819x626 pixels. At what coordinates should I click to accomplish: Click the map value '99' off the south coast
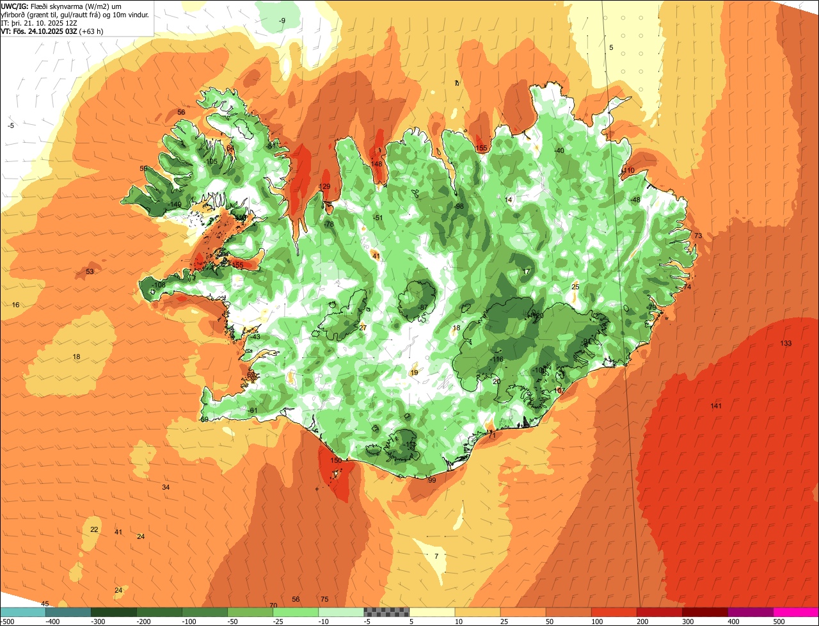pos(432,481)
